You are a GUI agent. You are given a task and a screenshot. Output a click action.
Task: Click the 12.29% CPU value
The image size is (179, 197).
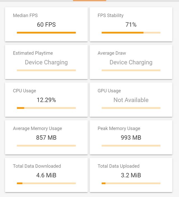tap(46, 100)
